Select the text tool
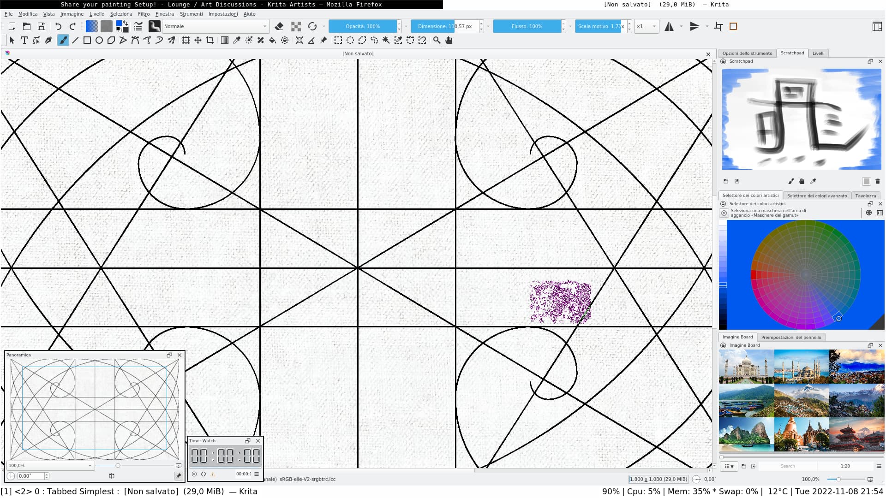Image resolution: width=886 pixels, height=498 pixels. (x=24, y=41)
